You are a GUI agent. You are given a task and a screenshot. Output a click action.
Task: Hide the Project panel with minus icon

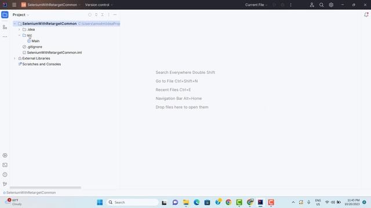pos(115,14)
